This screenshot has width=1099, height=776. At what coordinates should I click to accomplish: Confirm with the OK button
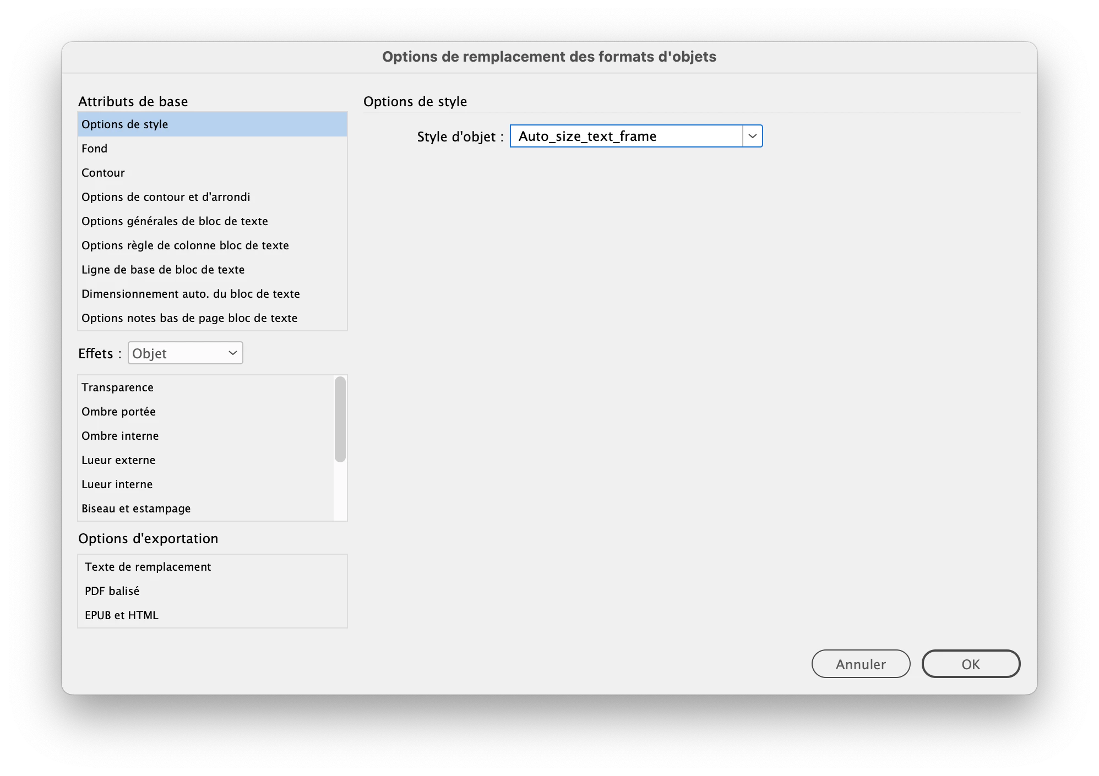point(970,664)
